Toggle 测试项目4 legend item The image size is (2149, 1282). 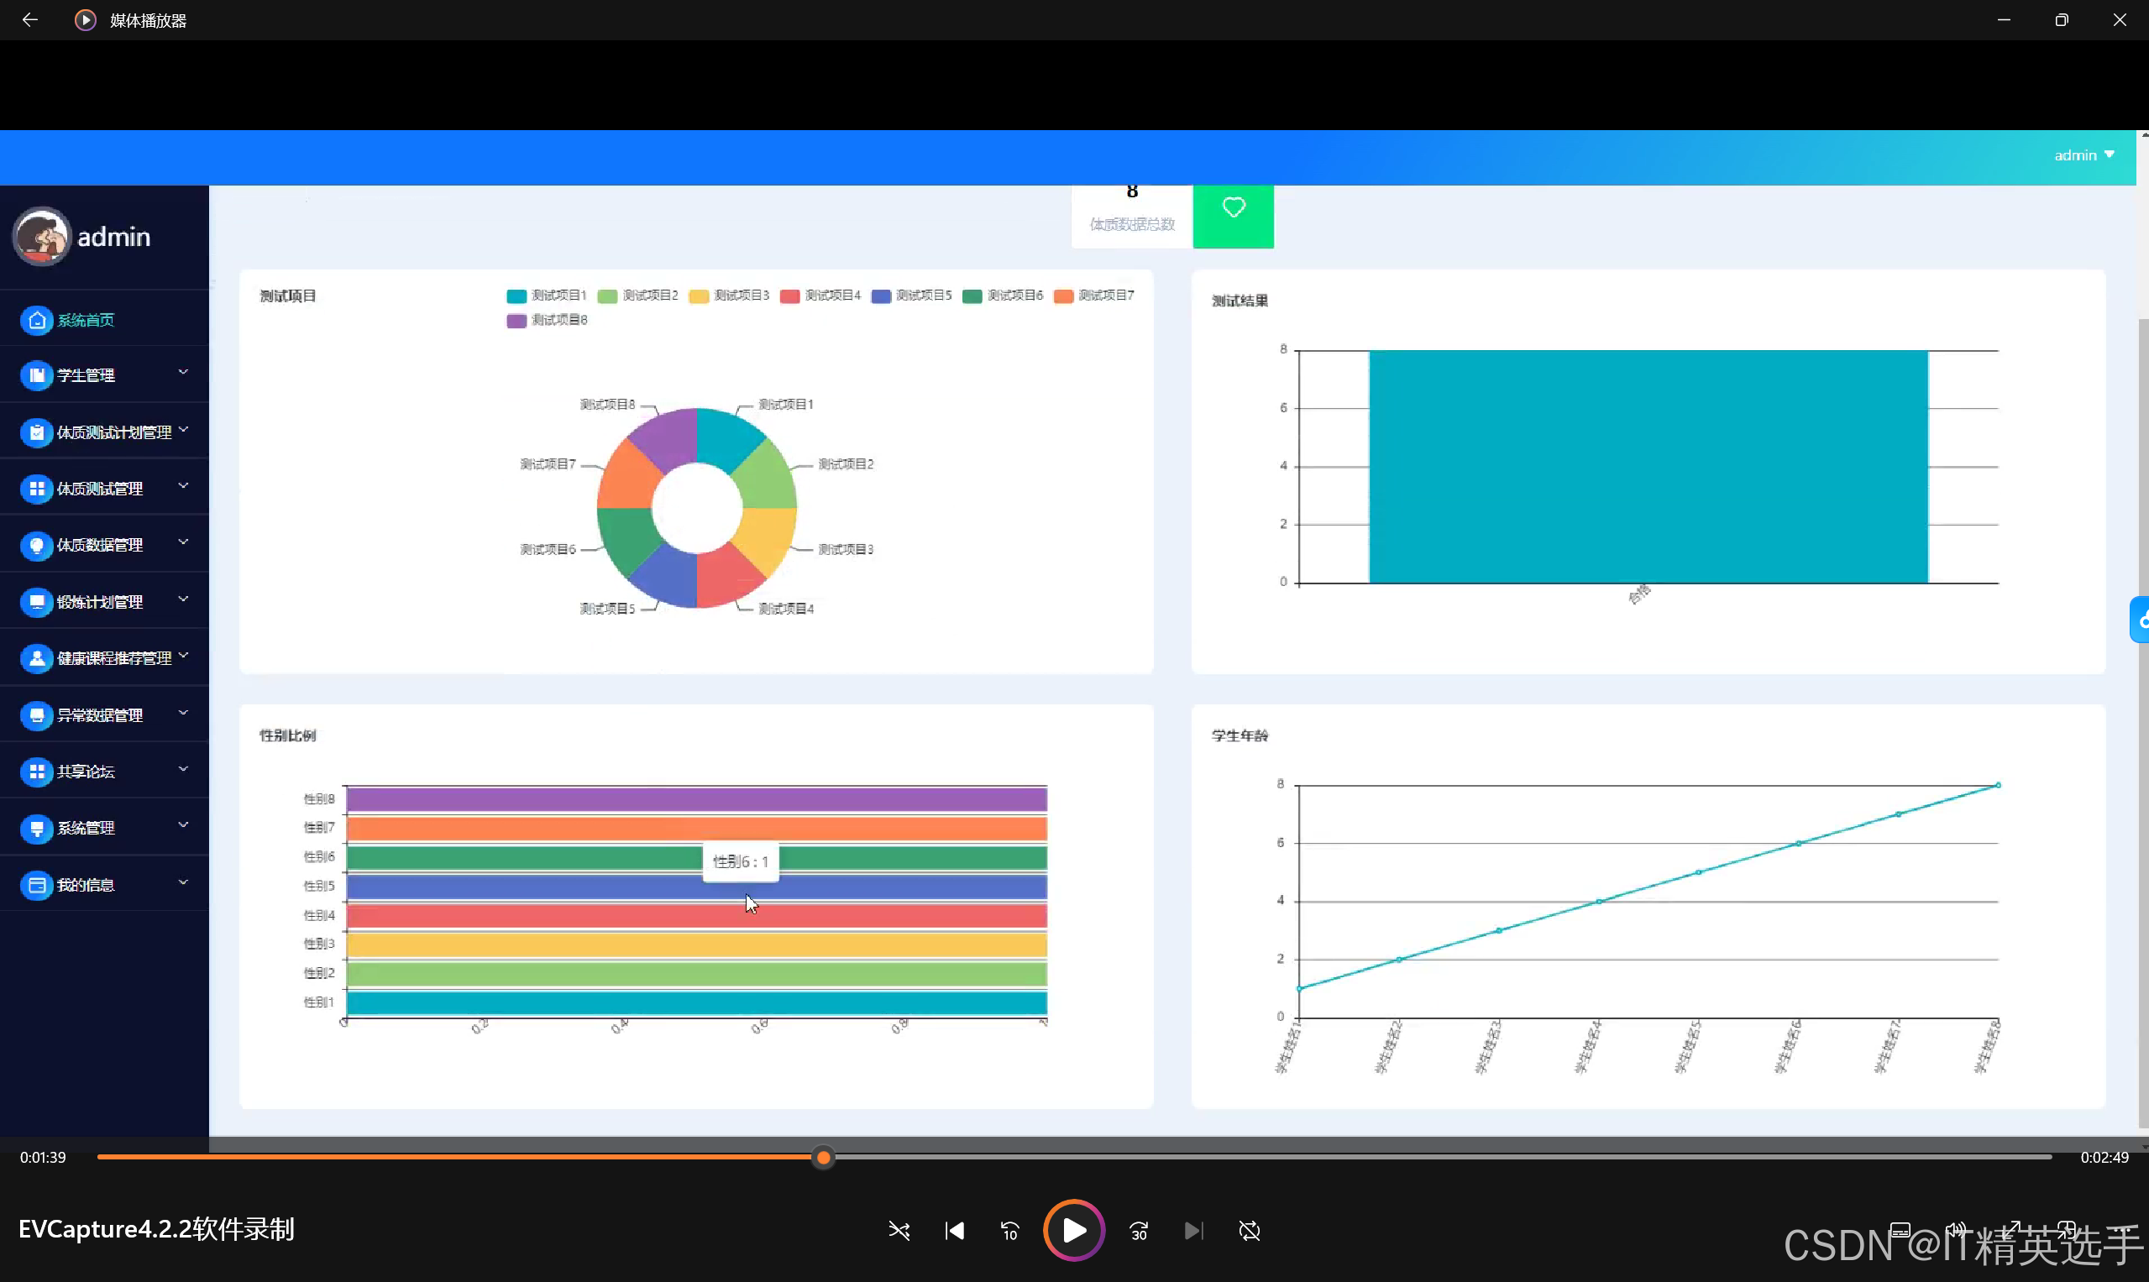(x=820, y=296)
